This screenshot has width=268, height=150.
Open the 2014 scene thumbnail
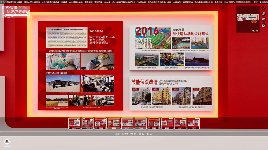(87, 124)
